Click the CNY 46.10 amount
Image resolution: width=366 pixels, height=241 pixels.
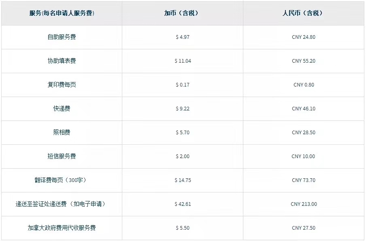(x=304, y=108)
